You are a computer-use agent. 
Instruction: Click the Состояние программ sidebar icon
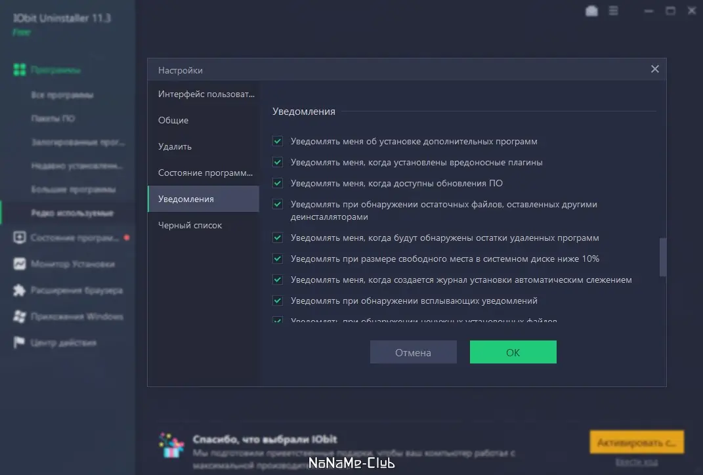[20, 237]
